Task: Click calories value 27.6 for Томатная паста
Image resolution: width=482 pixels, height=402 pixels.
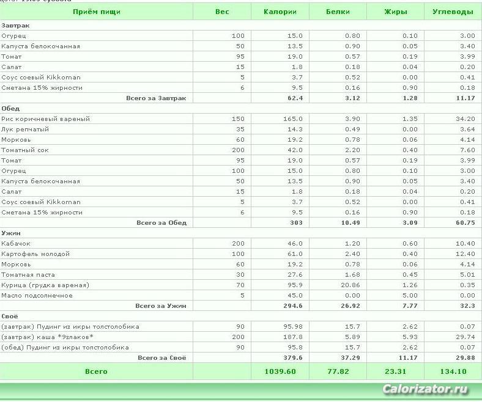Action: 295,275
